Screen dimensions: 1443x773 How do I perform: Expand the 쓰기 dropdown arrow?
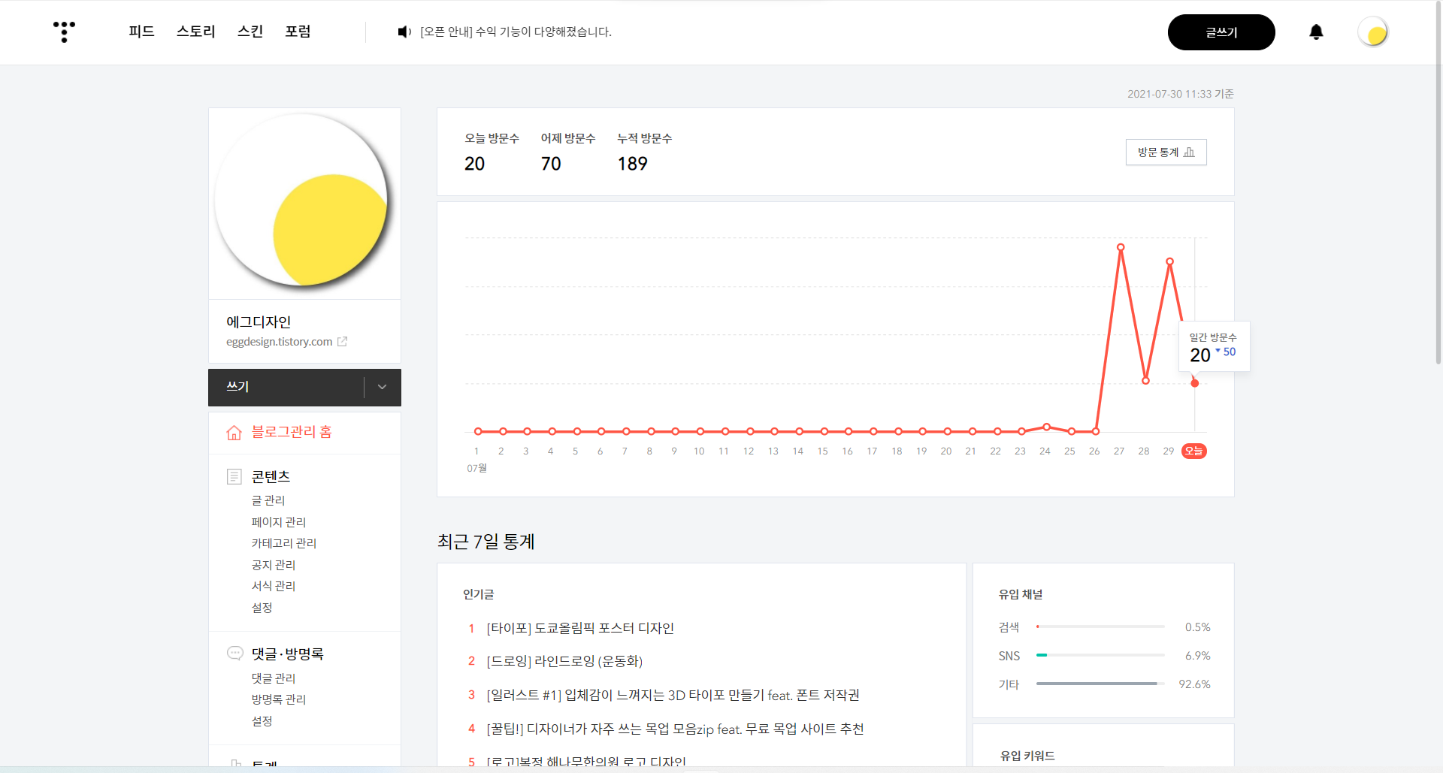tap(382, 387)
